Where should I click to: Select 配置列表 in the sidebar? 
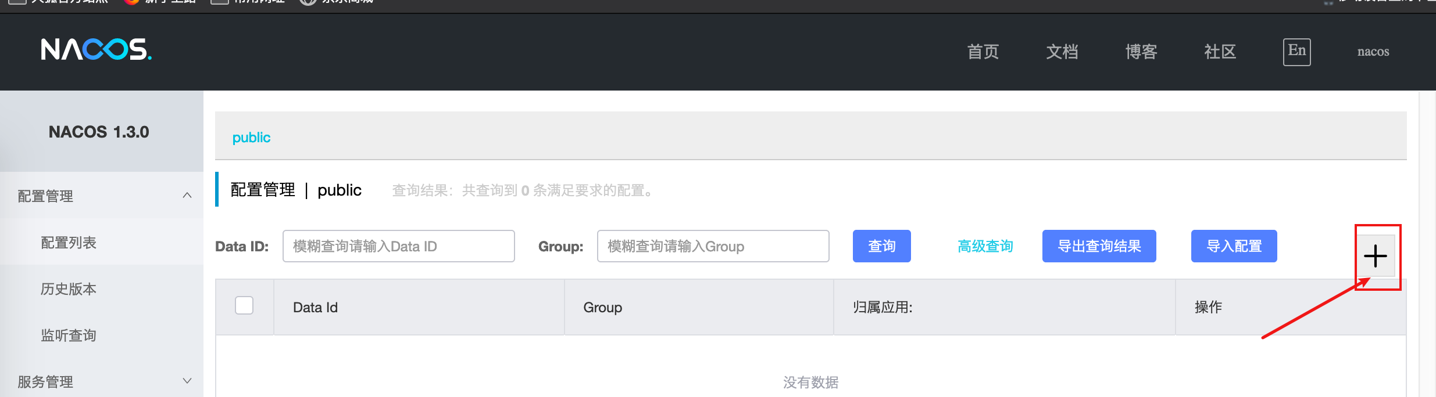[x=102, y=242]
